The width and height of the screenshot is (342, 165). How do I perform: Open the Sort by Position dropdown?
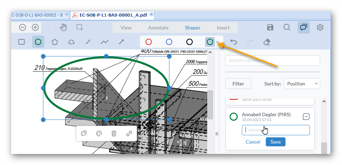(301, 83)
